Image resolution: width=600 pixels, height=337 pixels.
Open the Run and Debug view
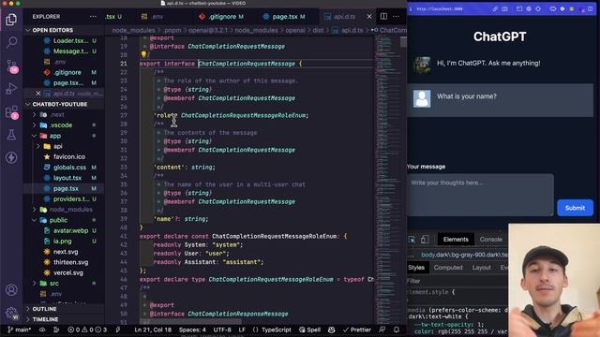pyautogui.click(x=11, y=89)
